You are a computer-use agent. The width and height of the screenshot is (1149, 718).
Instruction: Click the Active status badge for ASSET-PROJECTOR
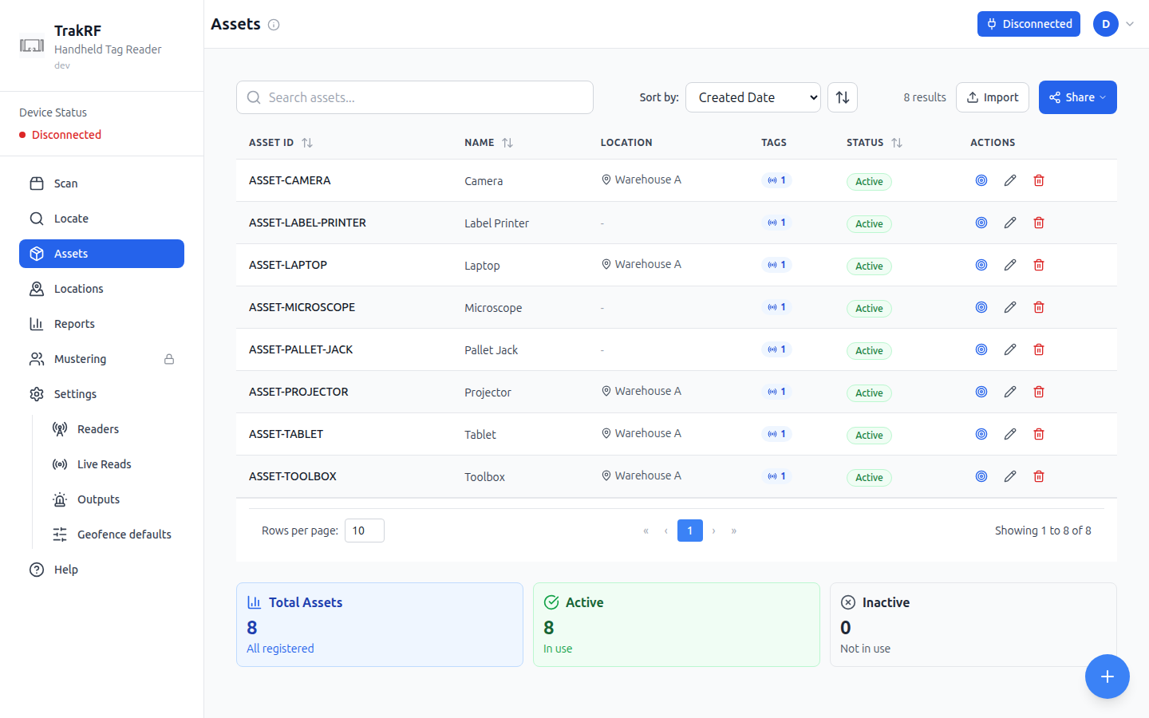pos(869,393)
